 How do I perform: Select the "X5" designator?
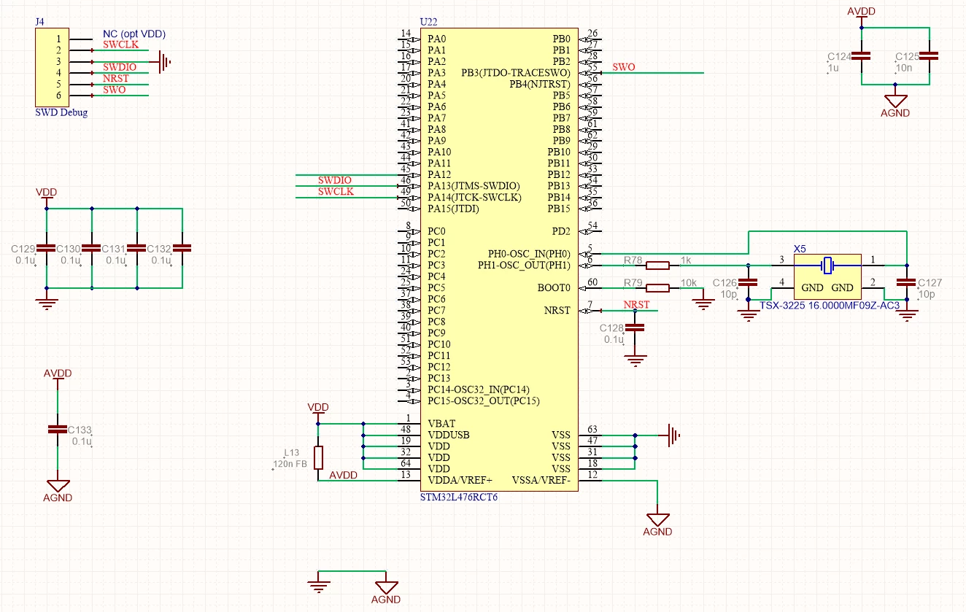pos(800,248)
